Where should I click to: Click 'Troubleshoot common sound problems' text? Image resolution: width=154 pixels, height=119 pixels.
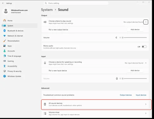[x=59, y=95]
